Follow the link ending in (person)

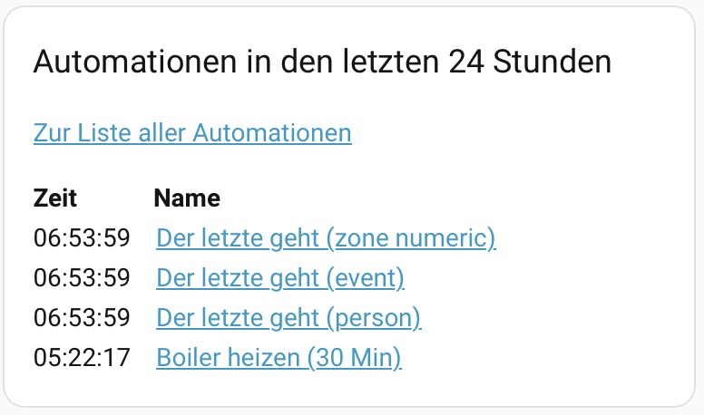click(288, 318)
